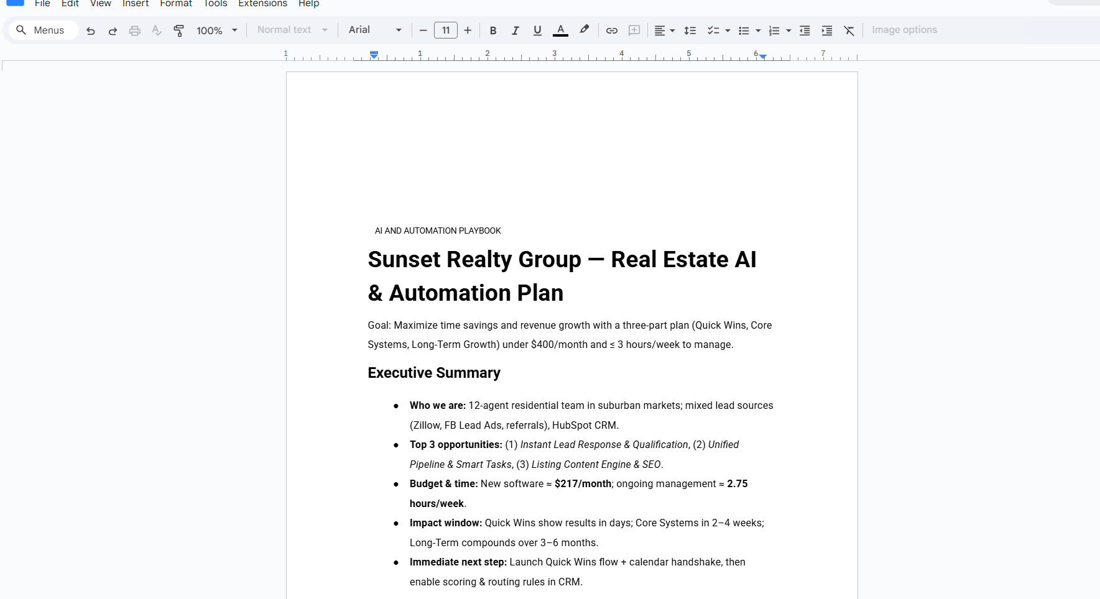
Task: Open the File menu
Action: (x=42, y=4)
